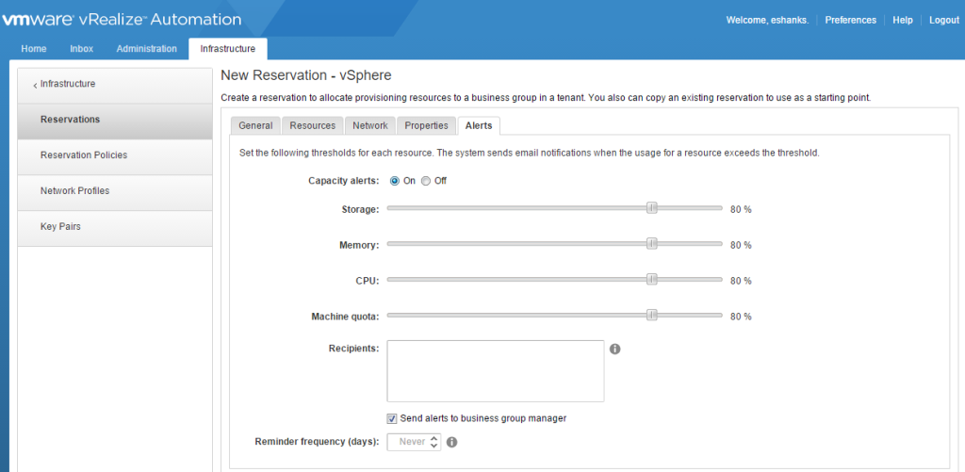Image resolution: width=965 pixels, height=472 pixels.
Task: Click the Logout link
Action: tap(943, 20)
